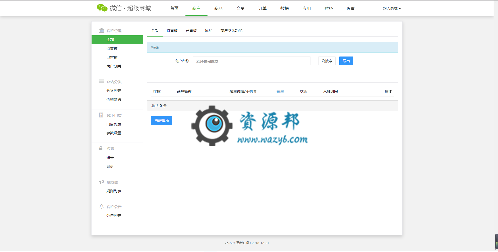Switch to the 添加 tab
This screenshot has height=252, width=498.
pos(209,31)
